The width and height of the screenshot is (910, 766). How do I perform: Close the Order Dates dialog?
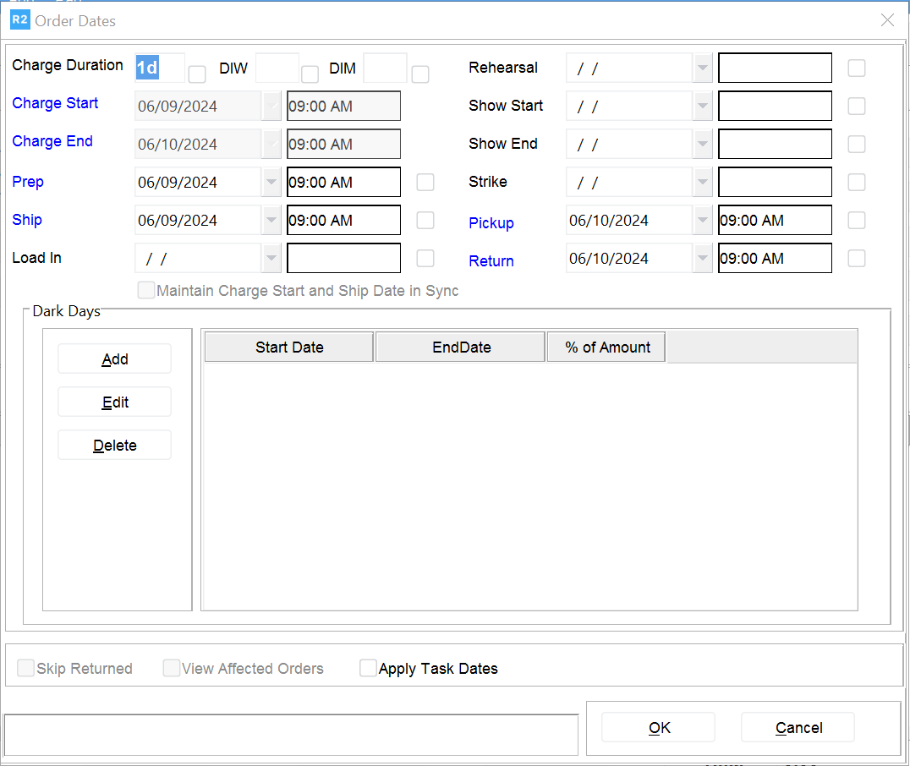[887, 20]
